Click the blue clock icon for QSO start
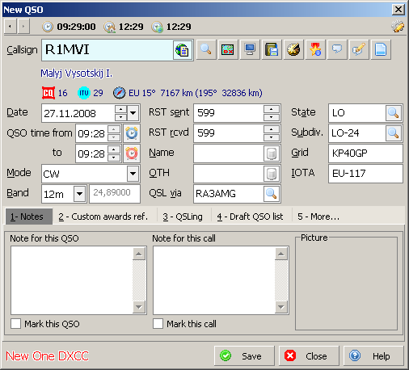 click(132, 133)
